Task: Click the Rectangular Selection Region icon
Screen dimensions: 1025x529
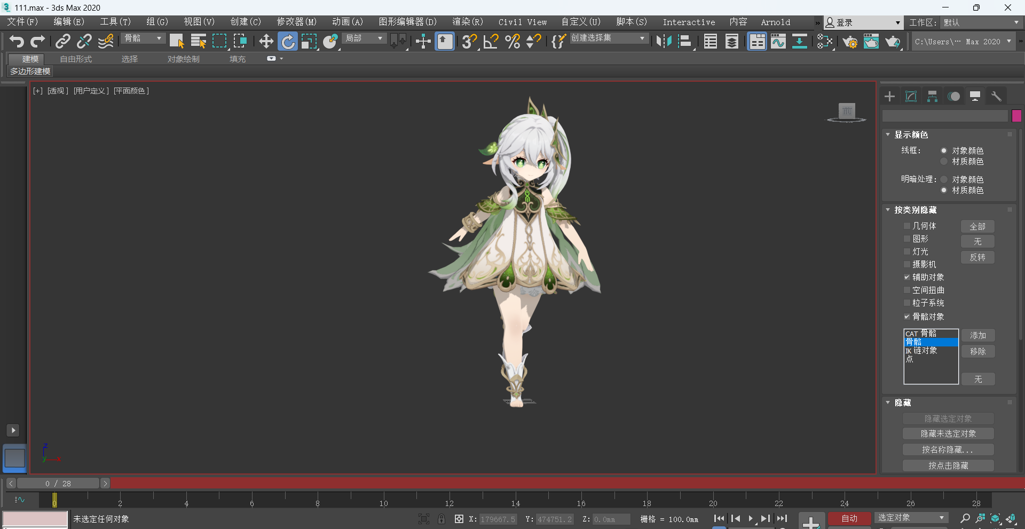Action: pyautogui.click(x=219, y=41)
